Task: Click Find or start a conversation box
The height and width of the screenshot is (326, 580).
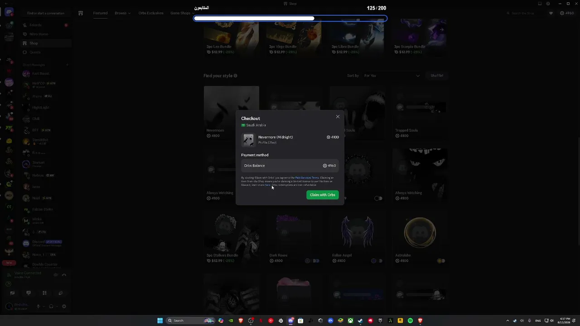Action: coord(46,13)
